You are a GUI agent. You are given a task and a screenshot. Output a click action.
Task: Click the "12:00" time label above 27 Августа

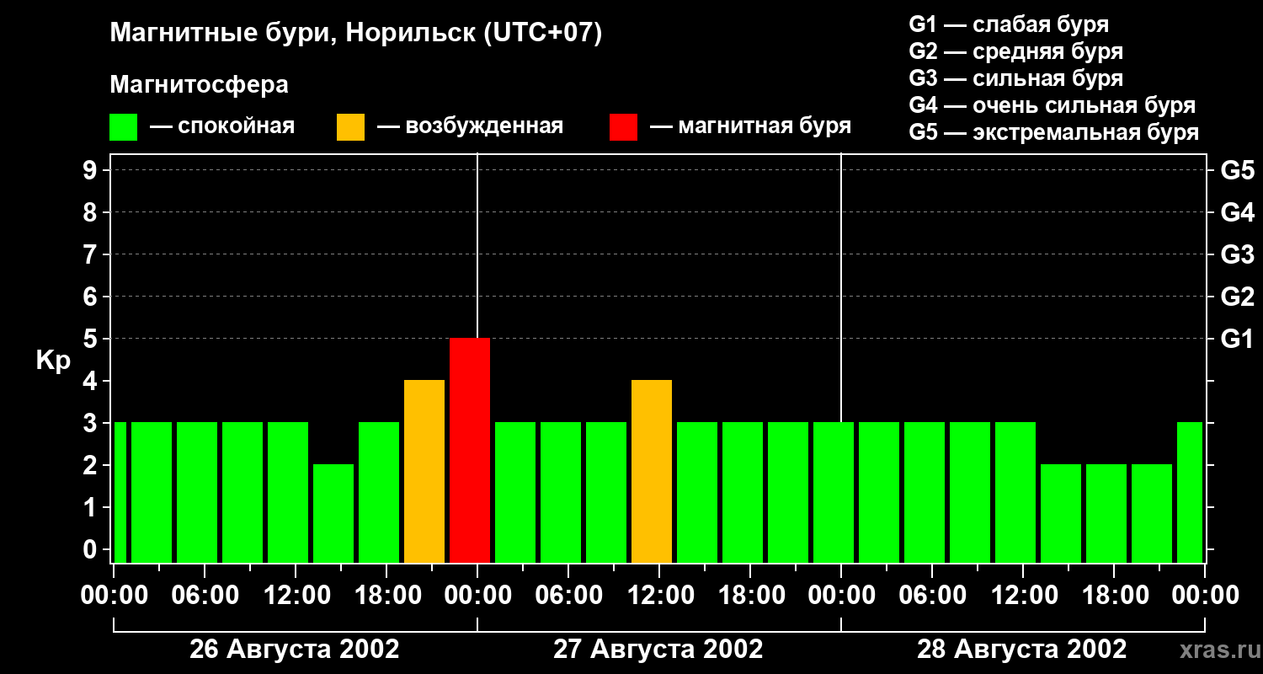[659, 596]
